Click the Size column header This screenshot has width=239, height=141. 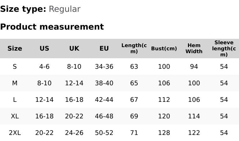pyautogui.click(x=15, y=48)
